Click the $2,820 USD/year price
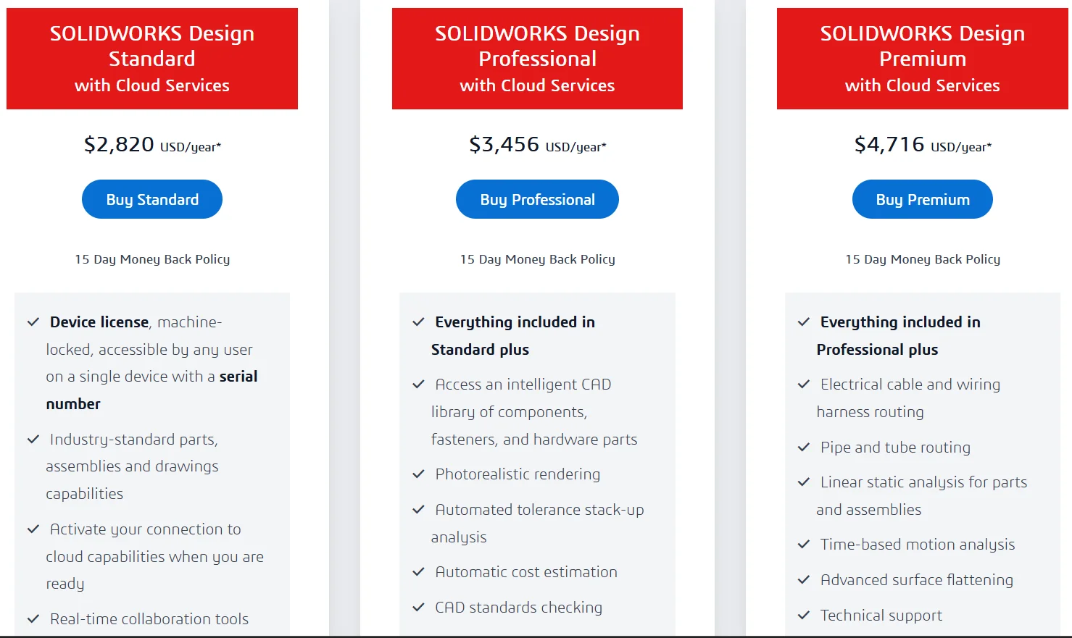 [152, 145]
